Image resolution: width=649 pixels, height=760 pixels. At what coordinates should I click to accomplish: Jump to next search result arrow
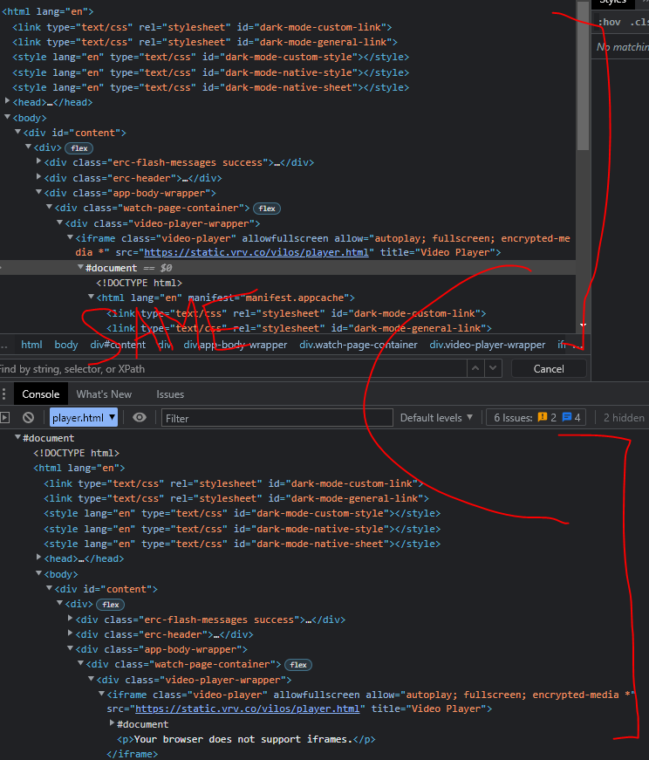[x=493, y=368]
